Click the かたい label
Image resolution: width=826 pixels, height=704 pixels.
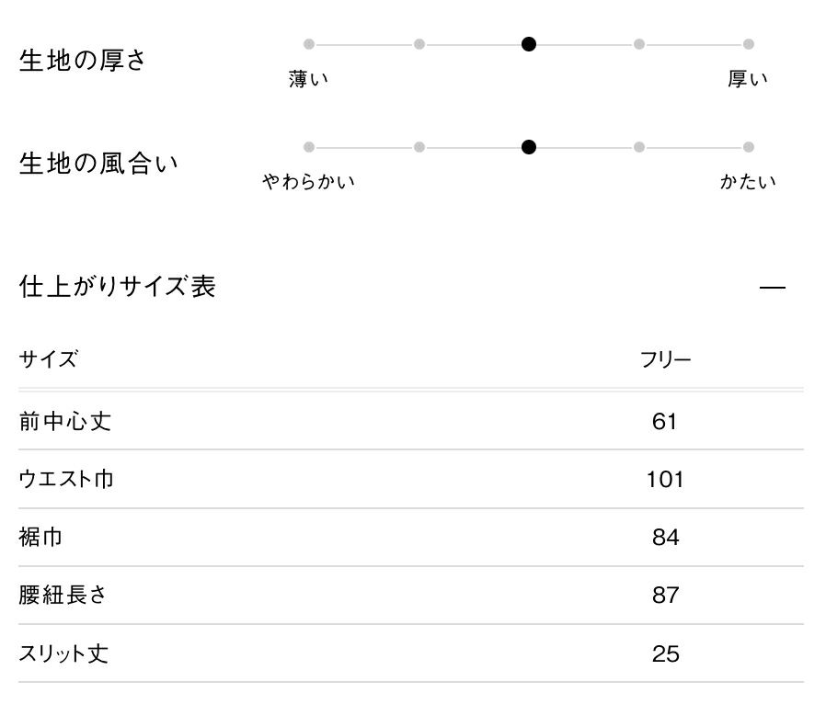747,182
